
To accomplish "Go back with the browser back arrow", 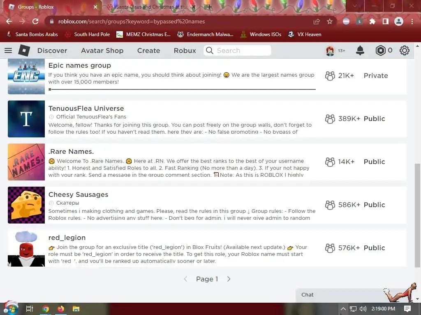I will 9,21.
